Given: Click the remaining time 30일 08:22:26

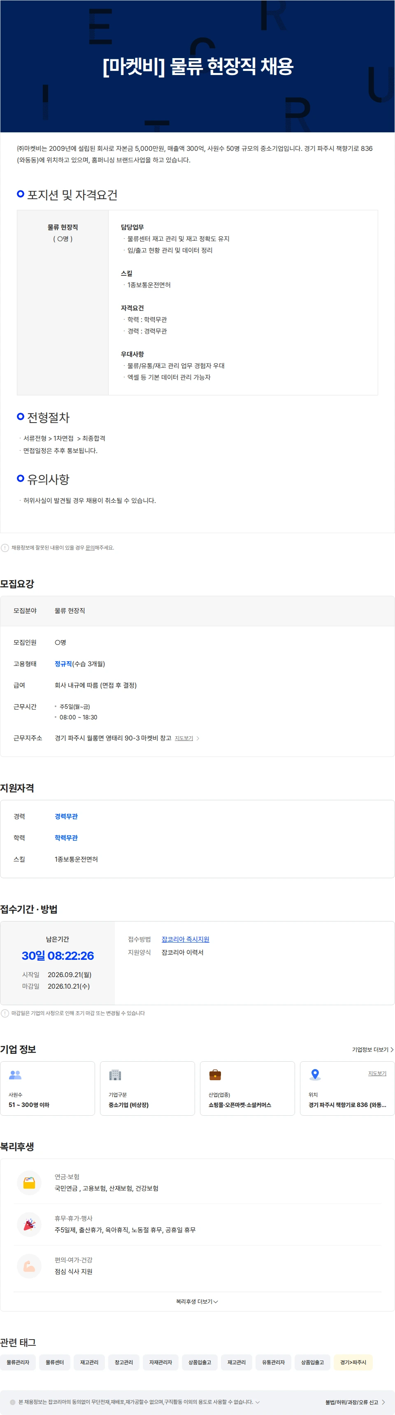Looking at the screenshot, I should [x=58, y=956].
